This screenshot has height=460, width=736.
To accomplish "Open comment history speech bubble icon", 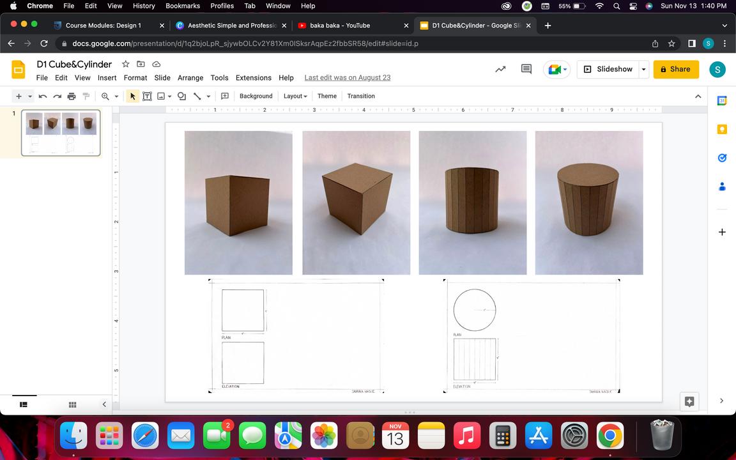I will [526, 69].
